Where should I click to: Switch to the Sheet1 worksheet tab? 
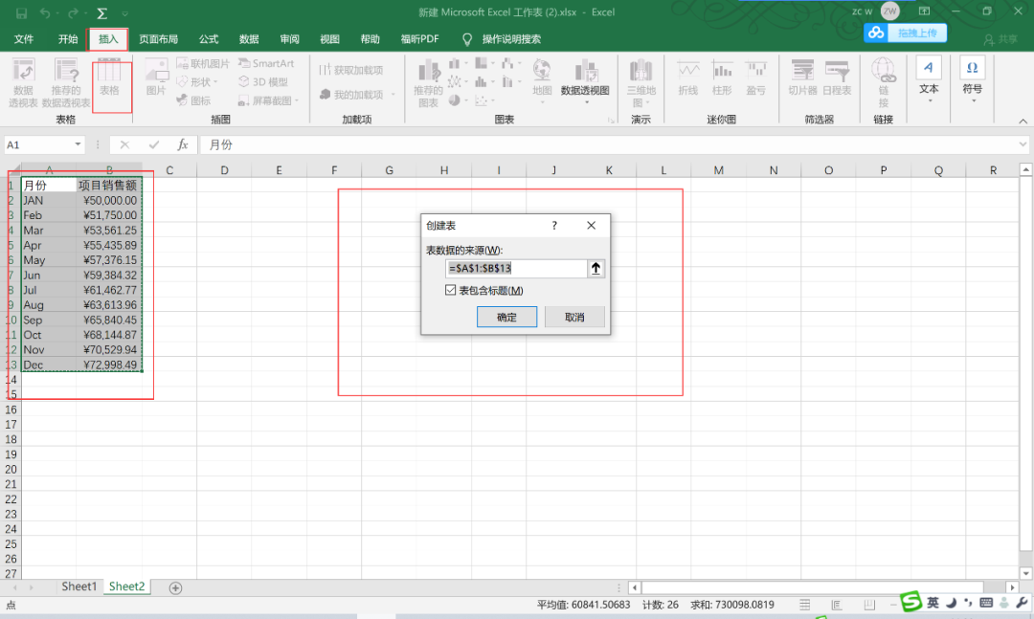pyautogui.click(x=78, y=586)
